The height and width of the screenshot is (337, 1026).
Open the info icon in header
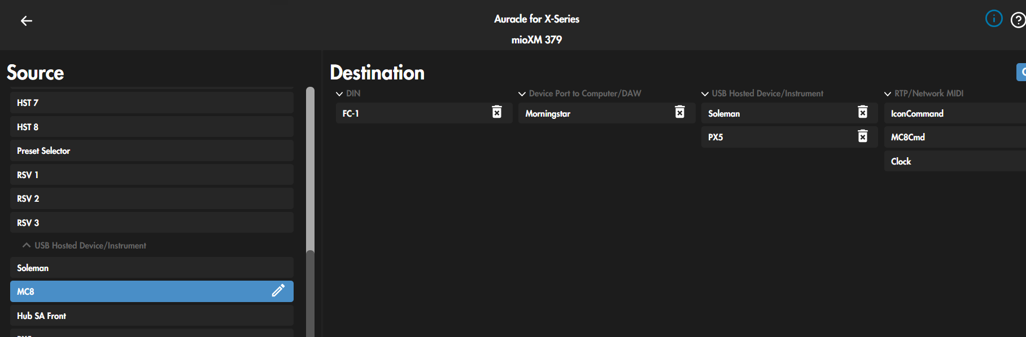click(x=993, y=19)
